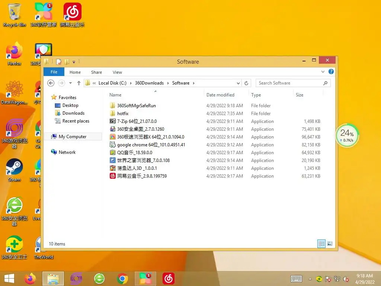Click the Windows Start button
Viewport: 381px width, 286px height.
point(9,279)
